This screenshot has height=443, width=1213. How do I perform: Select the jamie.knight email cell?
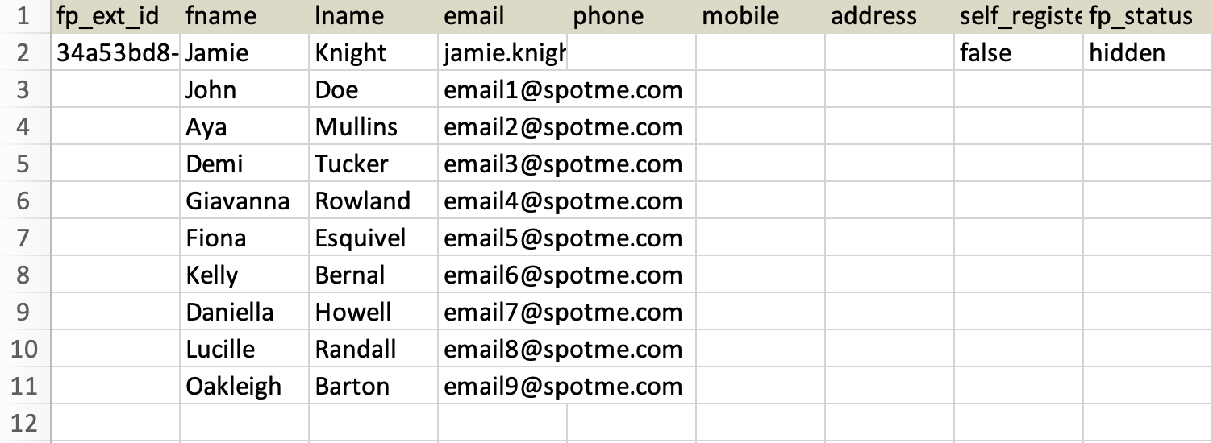pos(502,53)
